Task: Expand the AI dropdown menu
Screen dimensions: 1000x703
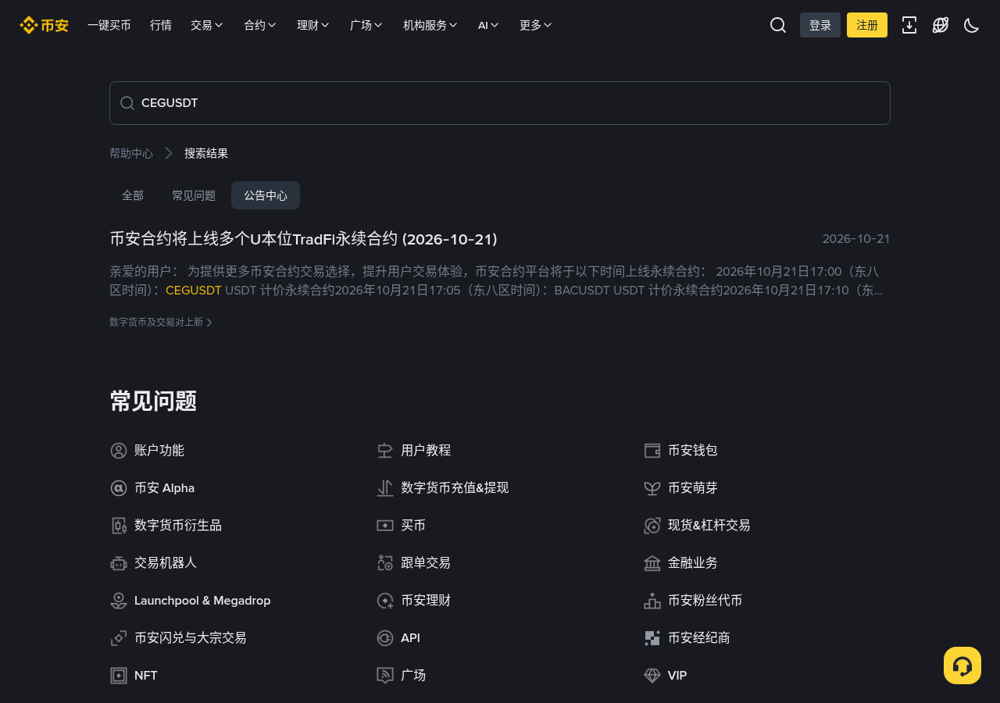Action: click(x=488, y=25)
